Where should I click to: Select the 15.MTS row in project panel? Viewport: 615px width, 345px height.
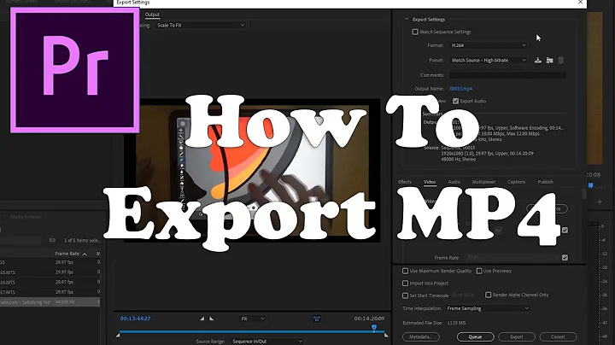50,272
